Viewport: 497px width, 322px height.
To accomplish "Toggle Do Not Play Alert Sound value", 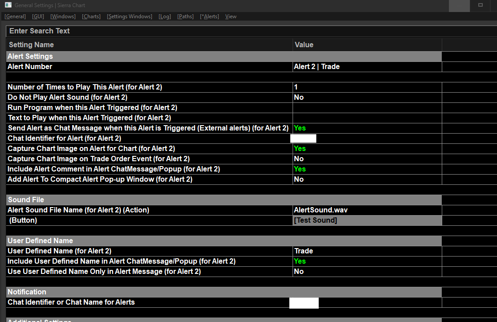I will click(x=367, y=97).
